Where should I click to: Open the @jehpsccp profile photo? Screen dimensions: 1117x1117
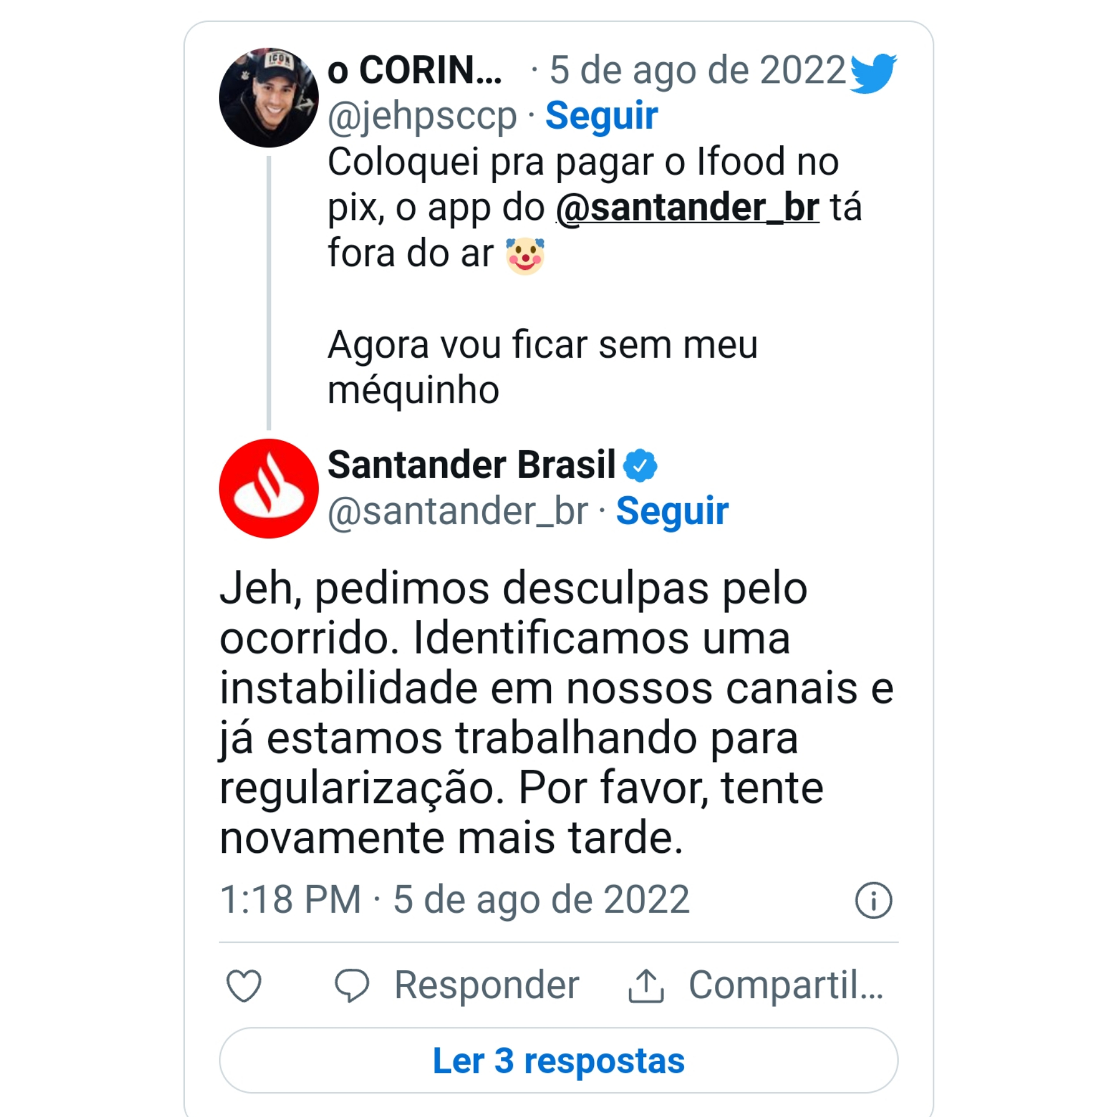[x=269, y=97]
